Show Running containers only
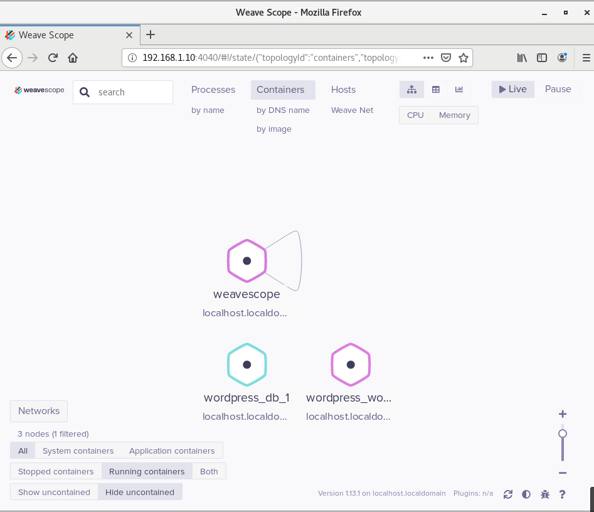Viewport: 594px width, 512px height. (147, 471)
